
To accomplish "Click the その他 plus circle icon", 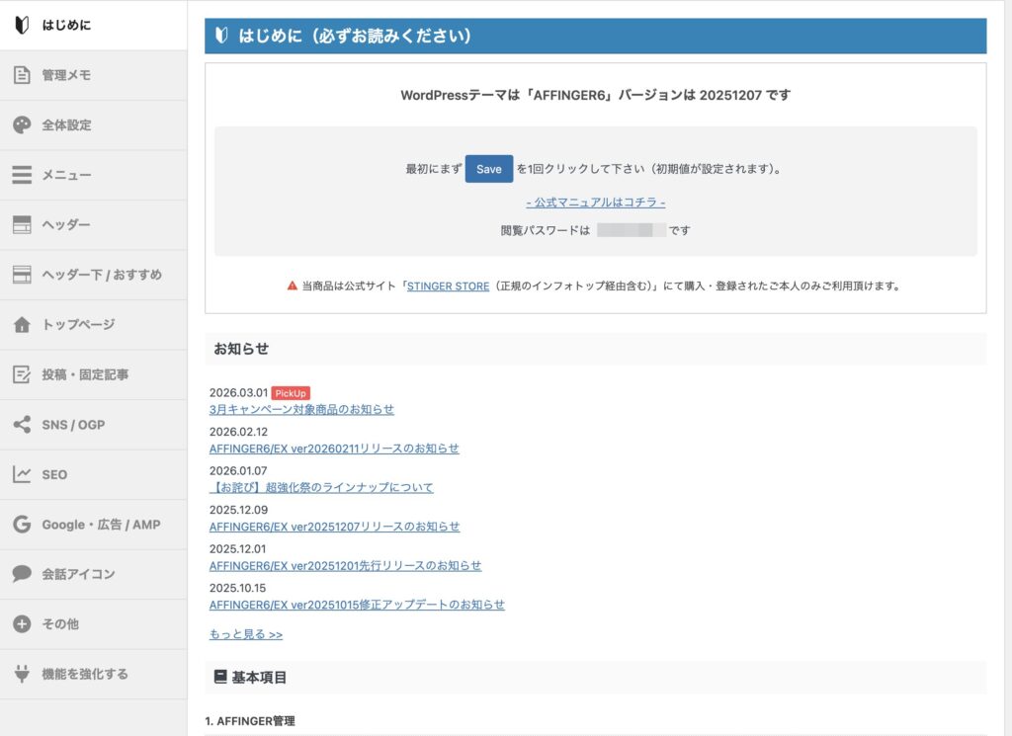I will point(21,623).
